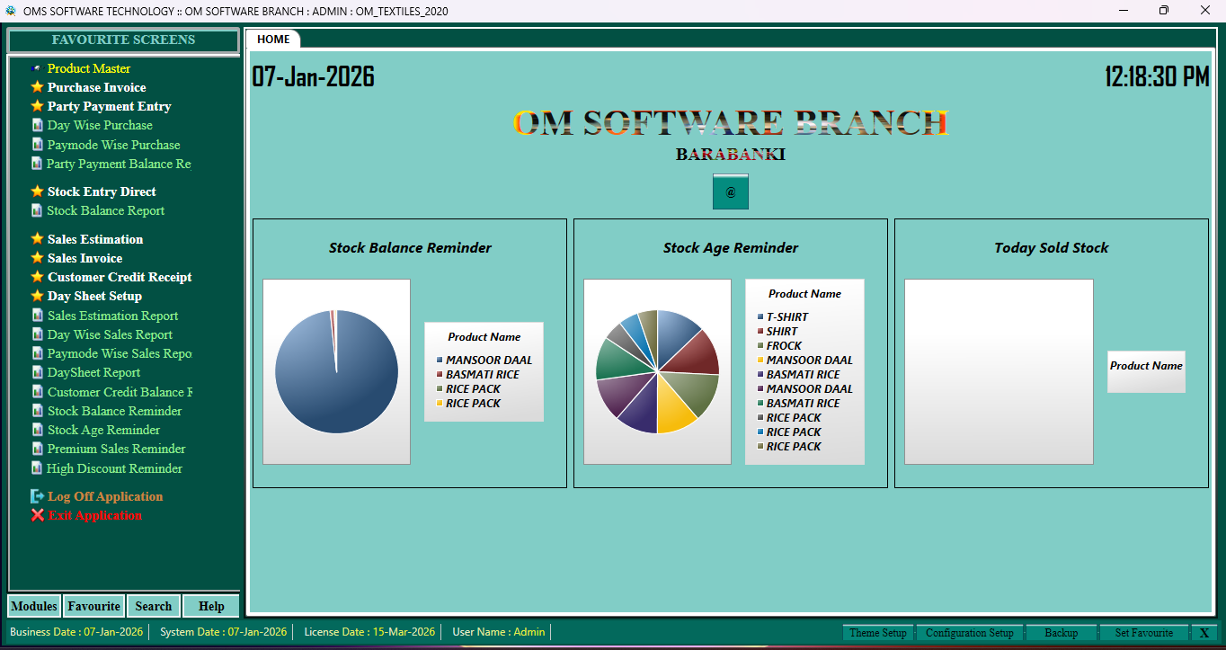
Task: Click the report icon beside High Discount Reminder
Action: point(37,468)
